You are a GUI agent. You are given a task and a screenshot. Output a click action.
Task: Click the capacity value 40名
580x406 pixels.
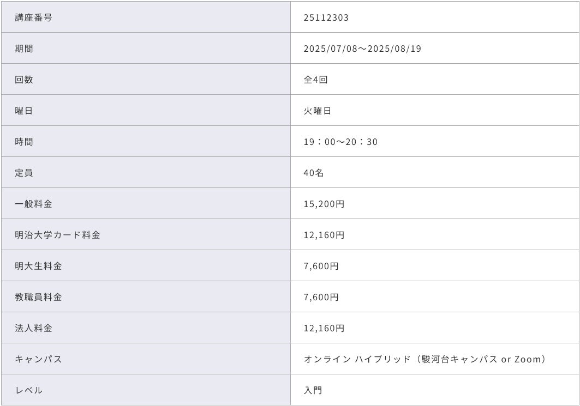(x=314, y=173)
